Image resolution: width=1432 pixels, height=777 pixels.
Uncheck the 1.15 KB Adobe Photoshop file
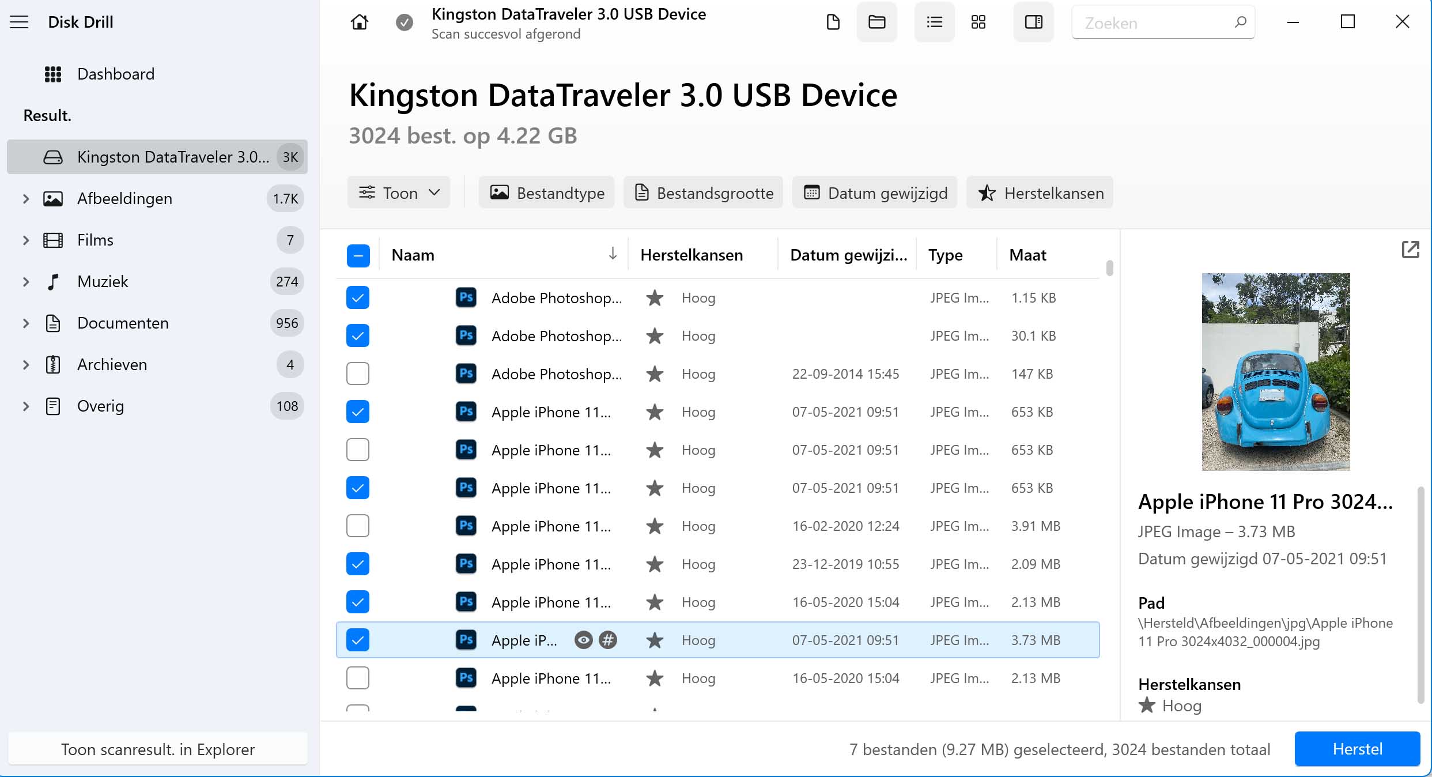click(358, 297)
